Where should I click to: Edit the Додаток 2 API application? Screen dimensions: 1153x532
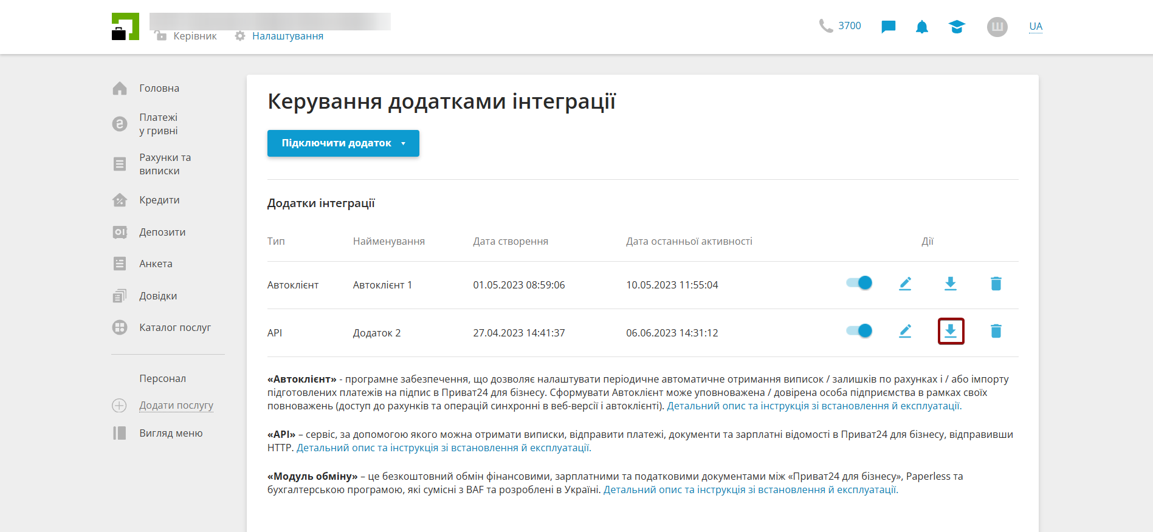point(905,331)
